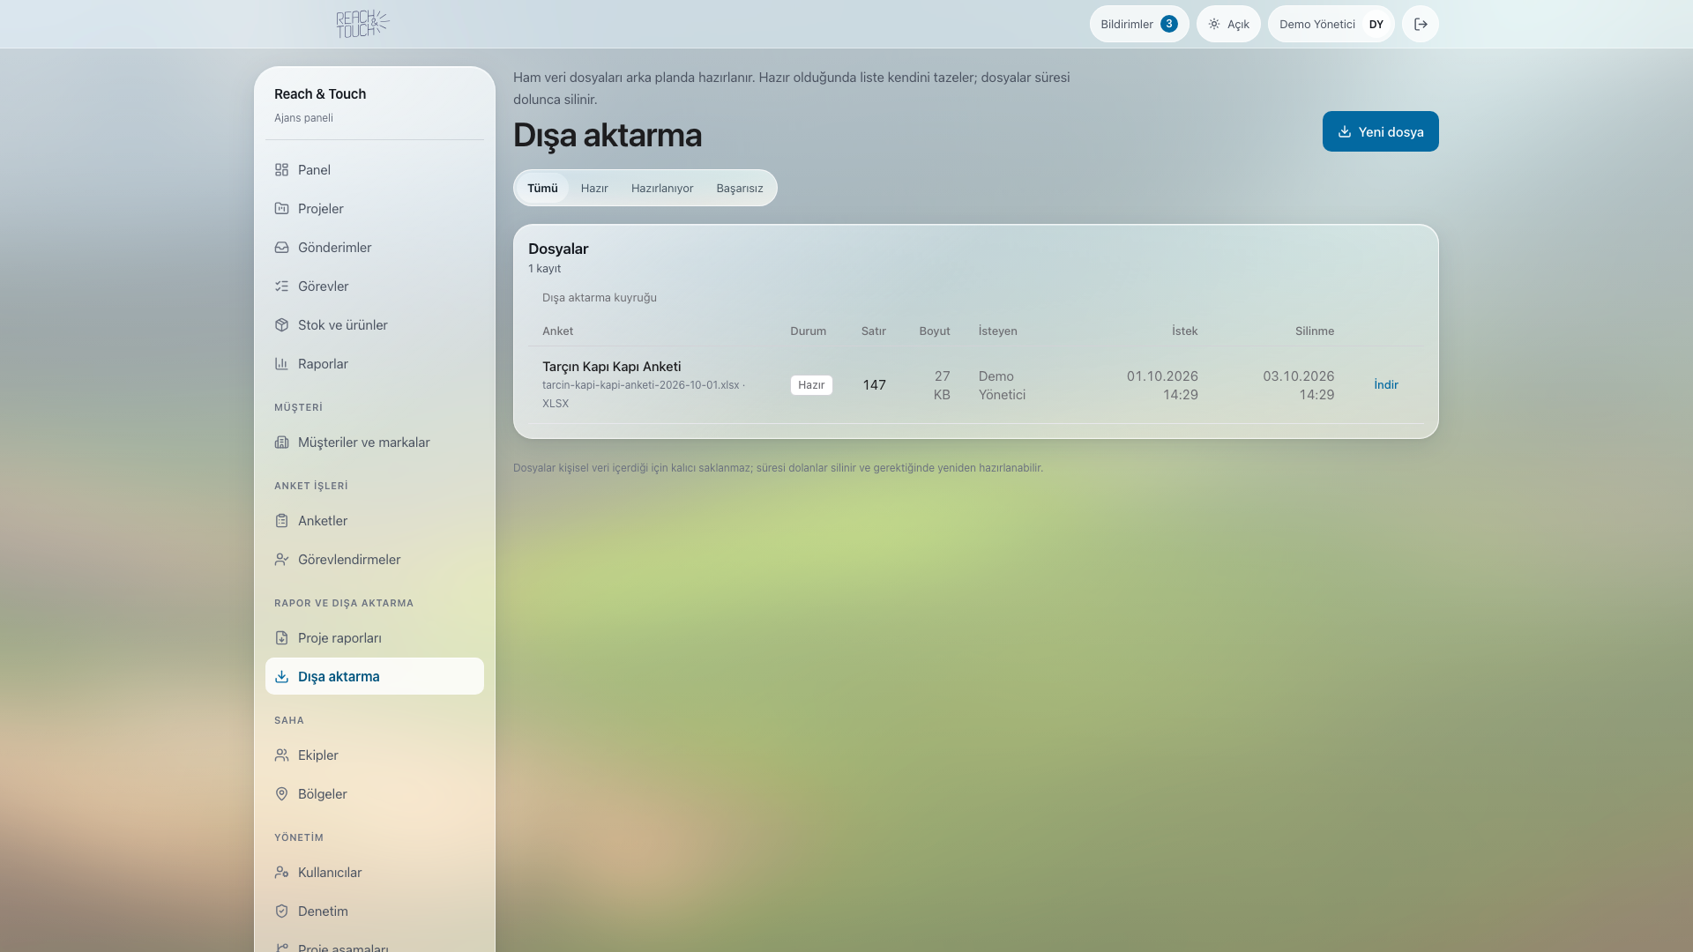Image resolution: width=1693 pixels, height=952 pixels.
Task: Open the Panel dashboard icon
Action: tap(281, 169)
